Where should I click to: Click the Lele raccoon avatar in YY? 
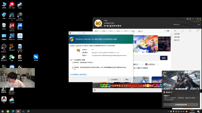click(x=98, y=23)
